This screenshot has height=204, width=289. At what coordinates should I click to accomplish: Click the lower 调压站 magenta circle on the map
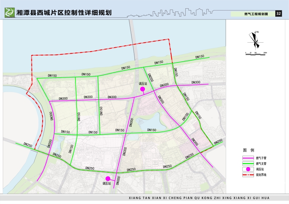(108, 178)
